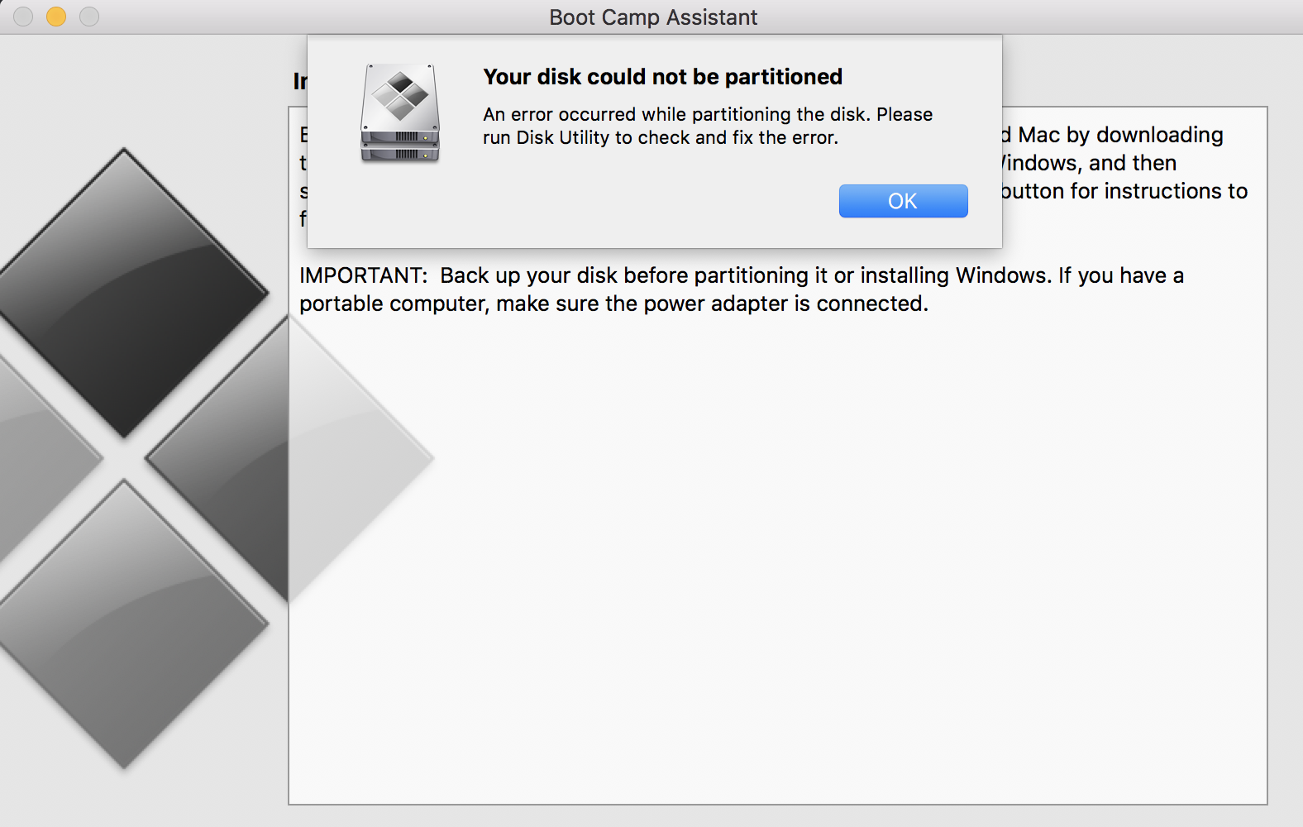Viewport: 1303px width, 827px height.
Task: Click the Boot Camp Assistant window title
Action: (x=653, y=17)
